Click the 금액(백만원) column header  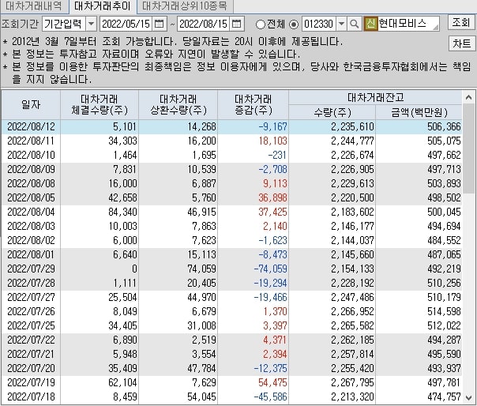419,112
